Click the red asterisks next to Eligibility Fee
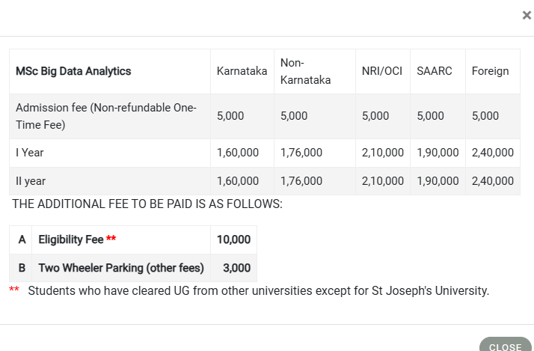 coord(111,238)
